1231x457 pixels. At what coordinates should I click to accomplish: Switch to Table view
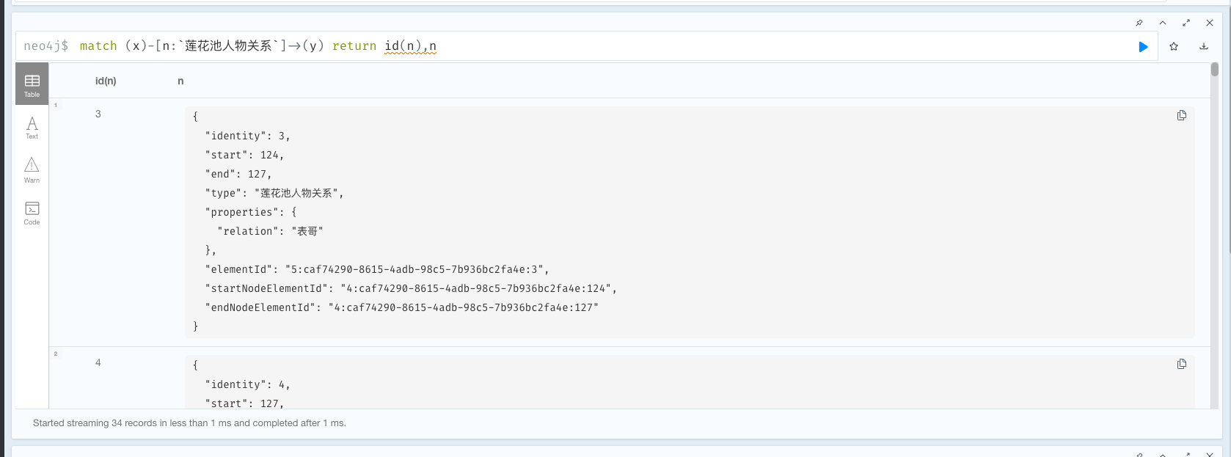pyautogui.click(x=32, y=84)
